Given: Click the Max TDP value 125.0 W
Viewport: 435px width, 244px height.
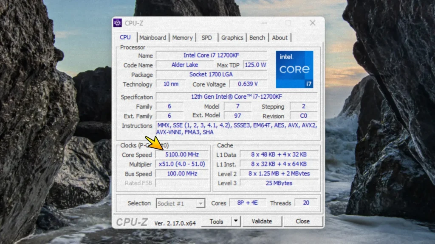Looking at the screenshot, I should point(255,65).
